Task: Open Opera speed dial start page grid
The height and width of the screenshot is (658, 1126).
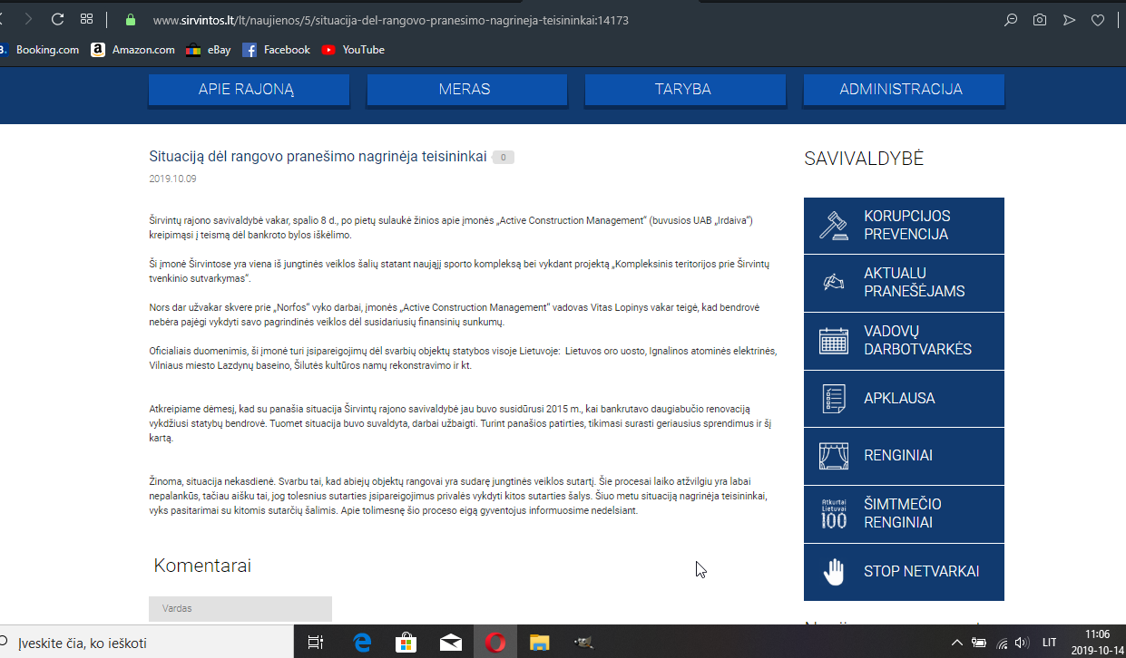Action: click(x=86, y=19)
